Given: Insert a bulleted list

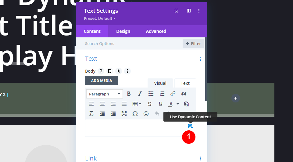Looking at the screenshot, I should click(151, 94).
